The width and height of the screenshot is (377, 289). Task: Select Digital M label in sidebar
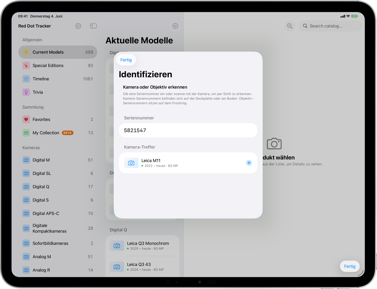click(x=41, y=160)
